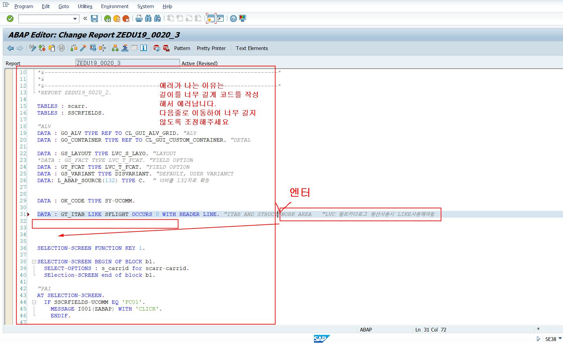Open the Program menu
The image size is (563, 343).
(24, 6)
